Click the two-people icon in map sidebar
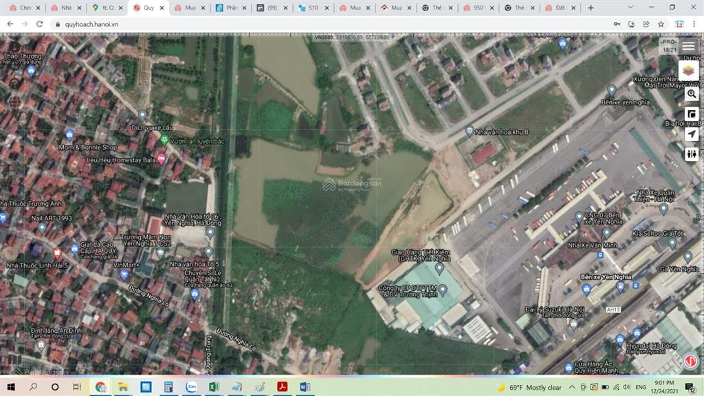This screenshot has width=704, height=396. [x=692, y=155]
